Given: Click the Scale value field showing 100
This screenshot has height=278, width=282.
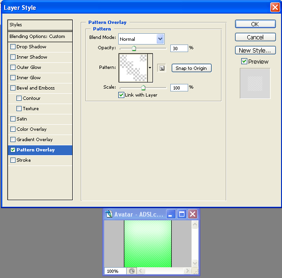Looking at the screenshot, I should click(x=179, y=88).
